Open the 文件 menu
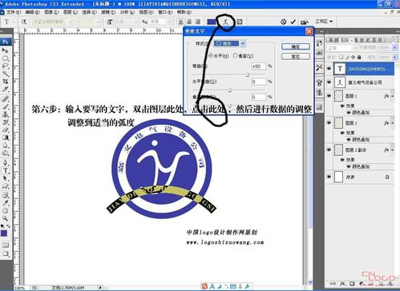The width and height of the screenshot is (400, 291). [x=13, y=12]
